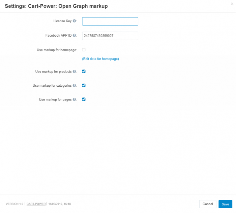The width and height of the screenshot is (236, 213).
Task: Uncheck Use markup for products
Action: (x=84, y=72)
